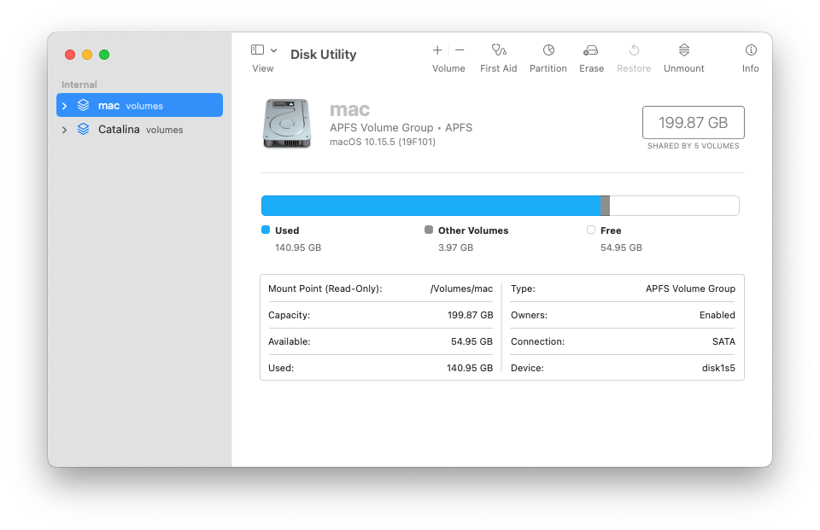Click the Restore arrow icon
Viewport: 820px width, 530px height.
634,50
